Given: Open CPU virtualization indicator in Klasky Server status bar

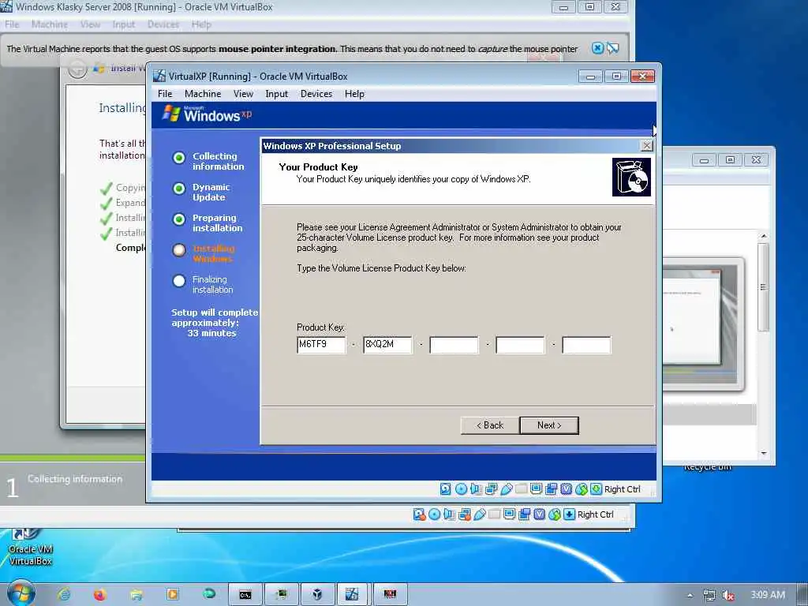Looking at the screenshot, I should point(540,514).
